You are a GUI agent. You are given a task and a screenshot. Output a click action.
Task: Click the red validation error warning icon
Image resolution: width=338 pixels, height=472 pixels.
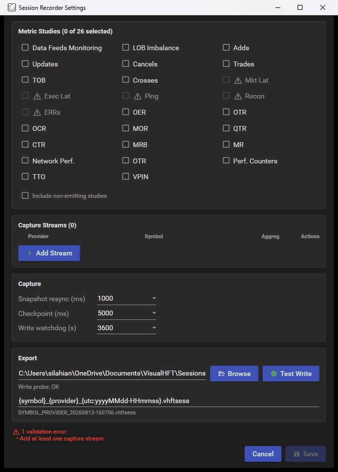tap(16, 432)
